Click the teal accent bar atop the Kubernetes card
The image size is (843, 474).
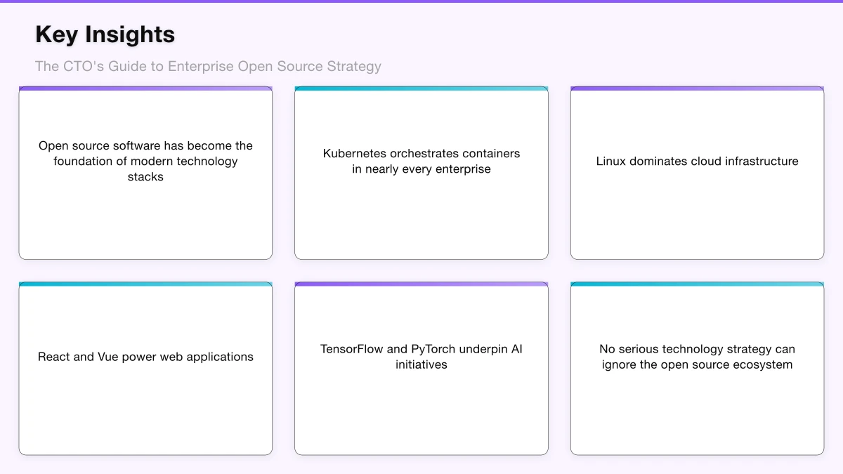tap(421, 88)
